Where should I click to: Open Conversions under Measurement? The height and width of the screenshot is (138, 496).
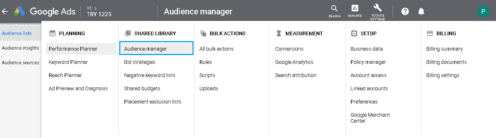point(289,49)
